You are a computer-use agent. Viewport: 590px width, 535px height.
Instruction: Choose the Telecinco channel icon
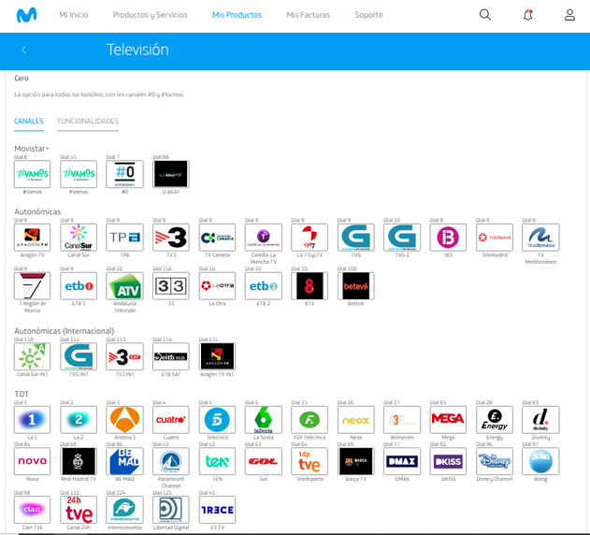[217, 420]
